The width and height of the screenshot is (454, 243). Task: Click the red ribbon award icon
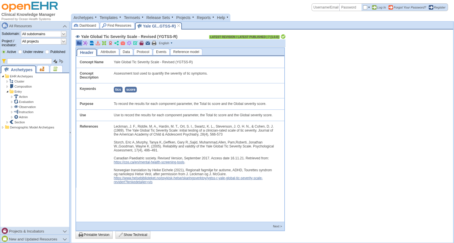110,43
